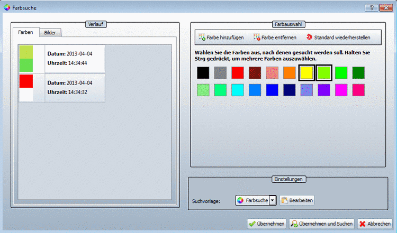Viewport: 397px width, 233px height.
Task: Click Übernehmen und Suchen label
Action: point(326,224)
